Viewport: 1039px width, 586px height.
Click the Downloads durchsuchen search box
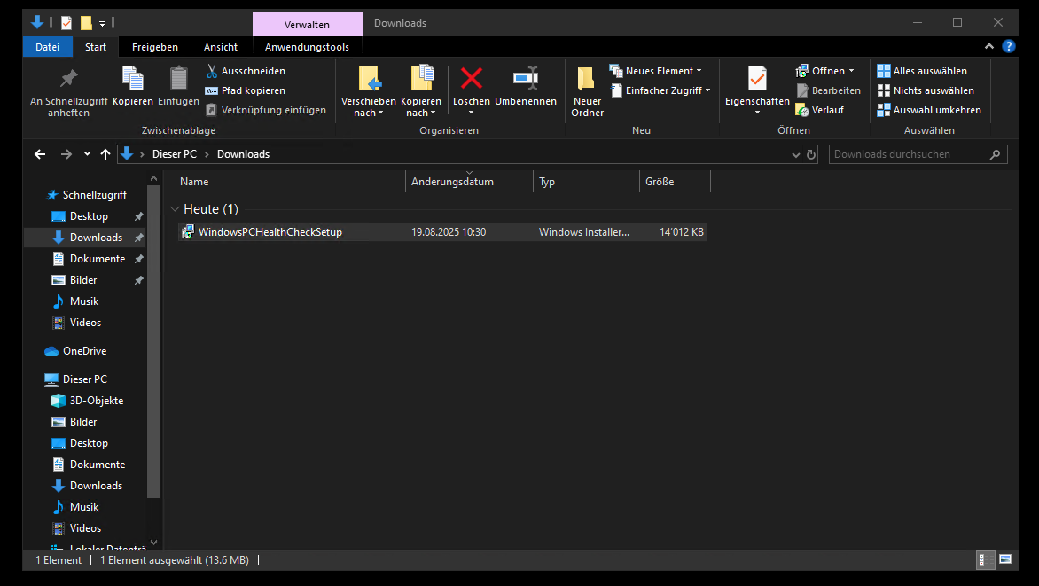918,154
